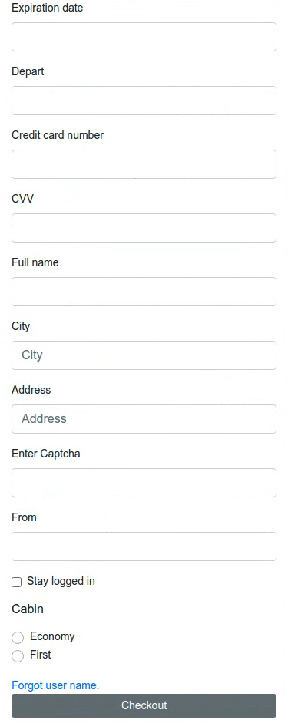Select the Address placeholder input
The image size is (288, 723).
click(144, 418)
